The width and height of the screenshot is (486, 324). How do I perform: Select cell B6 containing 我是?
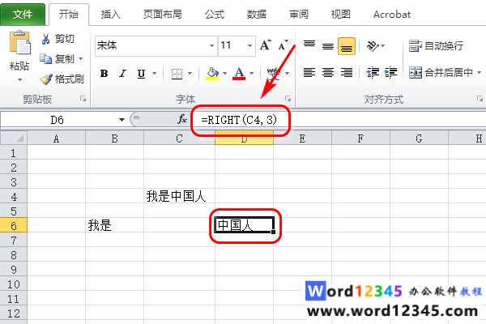click(115, 225)
